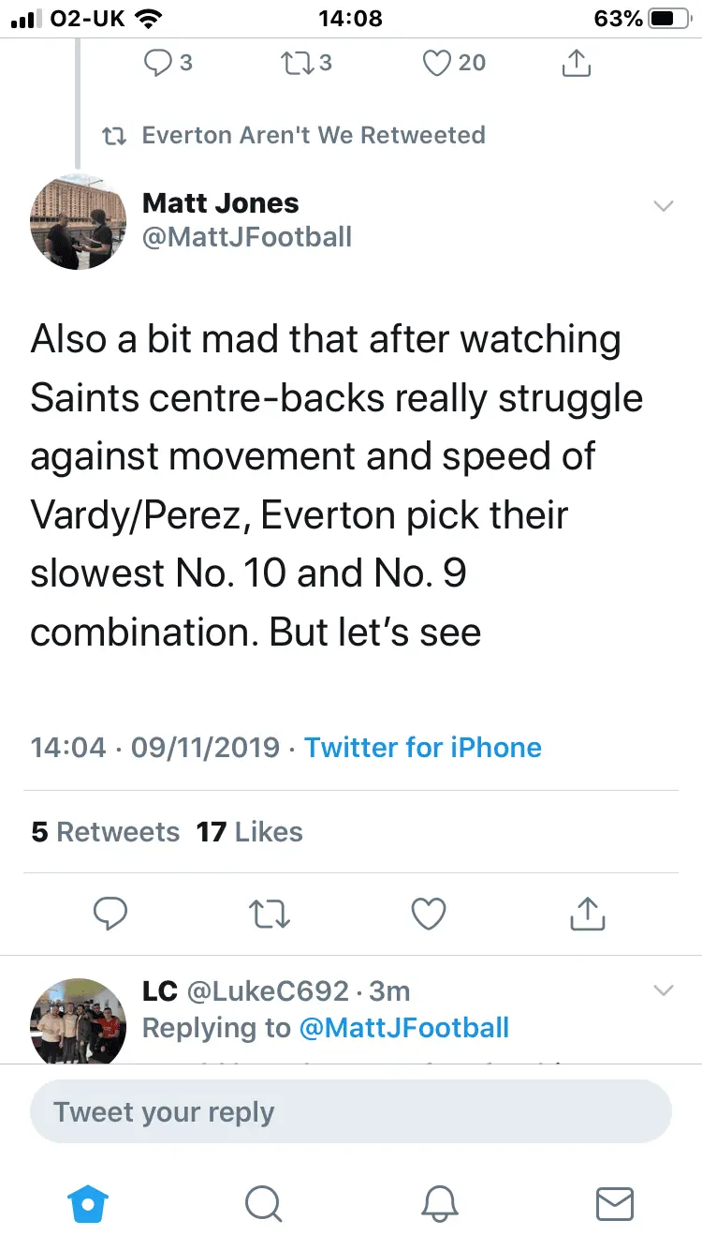Tap the Tweet your reply field
Screen dimensions: 702x1250
(351, 1112)
